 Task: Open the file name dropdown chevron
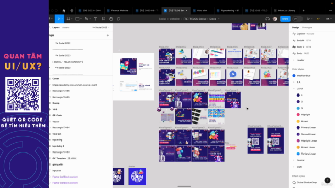coord(219,19)
